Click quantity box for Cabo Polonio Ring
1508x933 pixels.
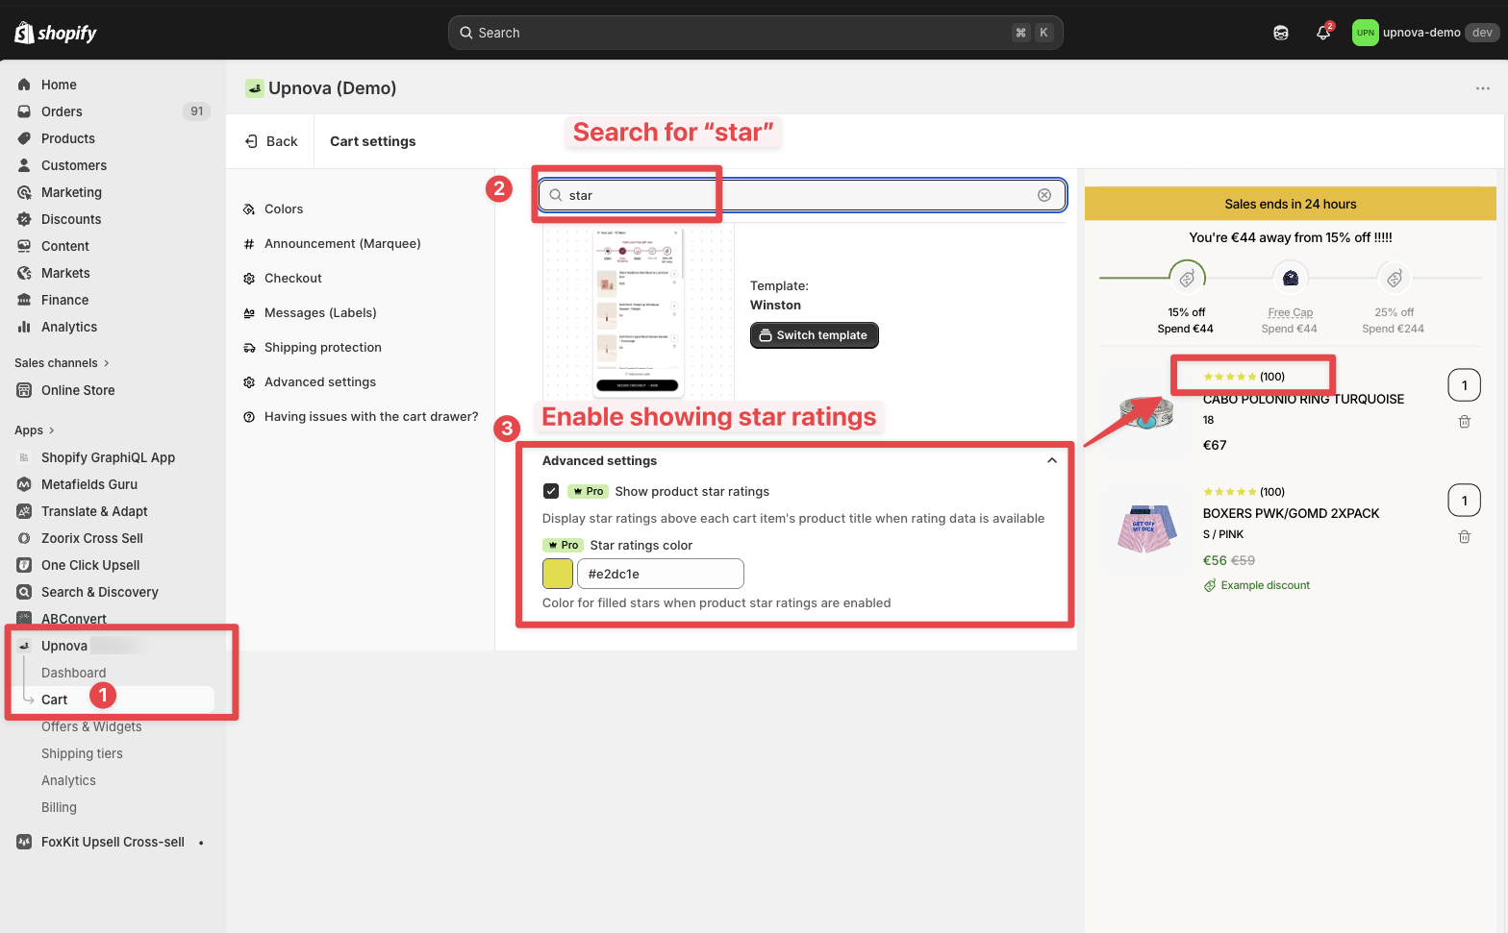tap(1465, 385)
